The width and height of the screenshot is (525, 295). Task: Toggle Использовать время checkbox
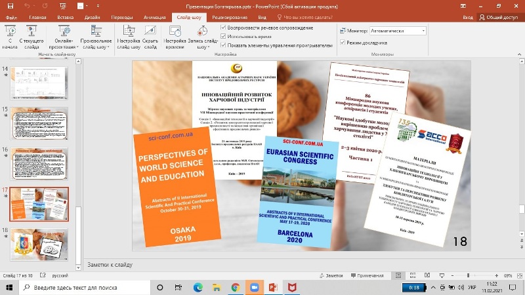224,37
